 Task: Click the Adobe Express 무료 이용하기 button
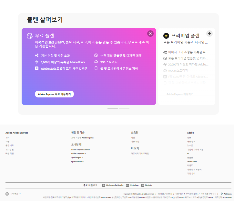coord(54,94)
